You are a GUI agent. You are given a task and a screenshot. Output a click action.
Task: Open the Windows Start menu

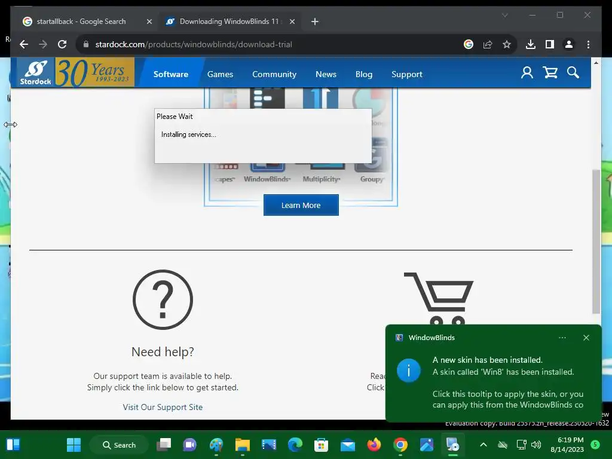[x=74, y=445]
